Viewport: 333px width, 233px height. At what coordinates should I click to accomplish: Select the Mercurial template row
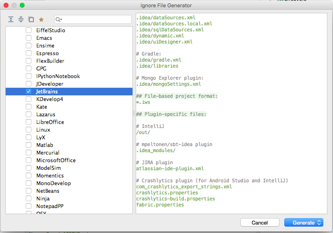(x=48, y=153)
